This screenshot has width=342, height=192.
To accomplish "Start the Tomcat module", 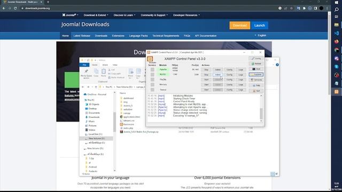I will click(x=206, y=90).
